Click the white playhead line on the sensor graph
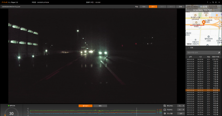Screen dimensions: 222x116 pos(137,112)
